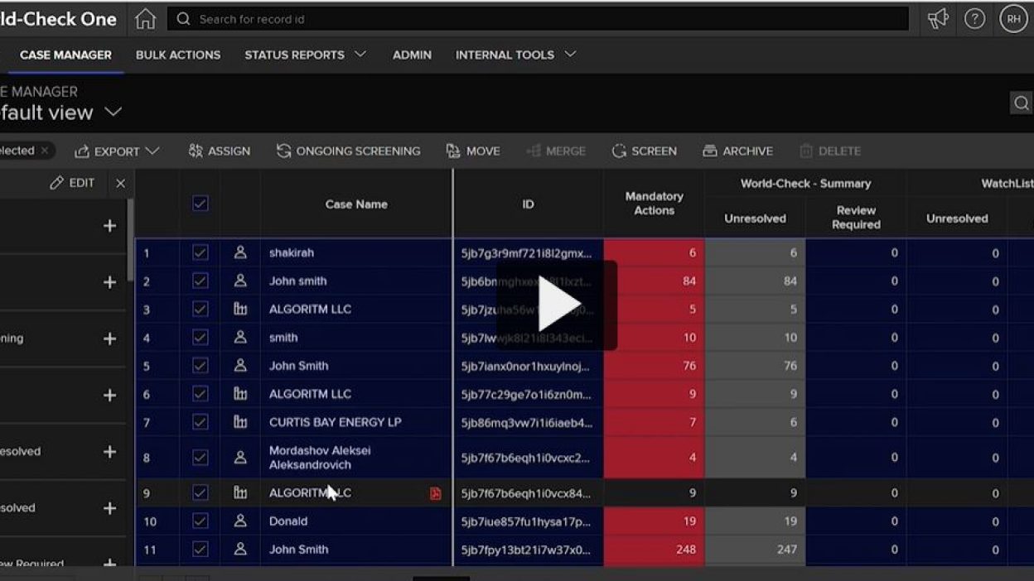Open the Admin tab
This screenshot has height=581, width=1034.
[x=412, y=55]
